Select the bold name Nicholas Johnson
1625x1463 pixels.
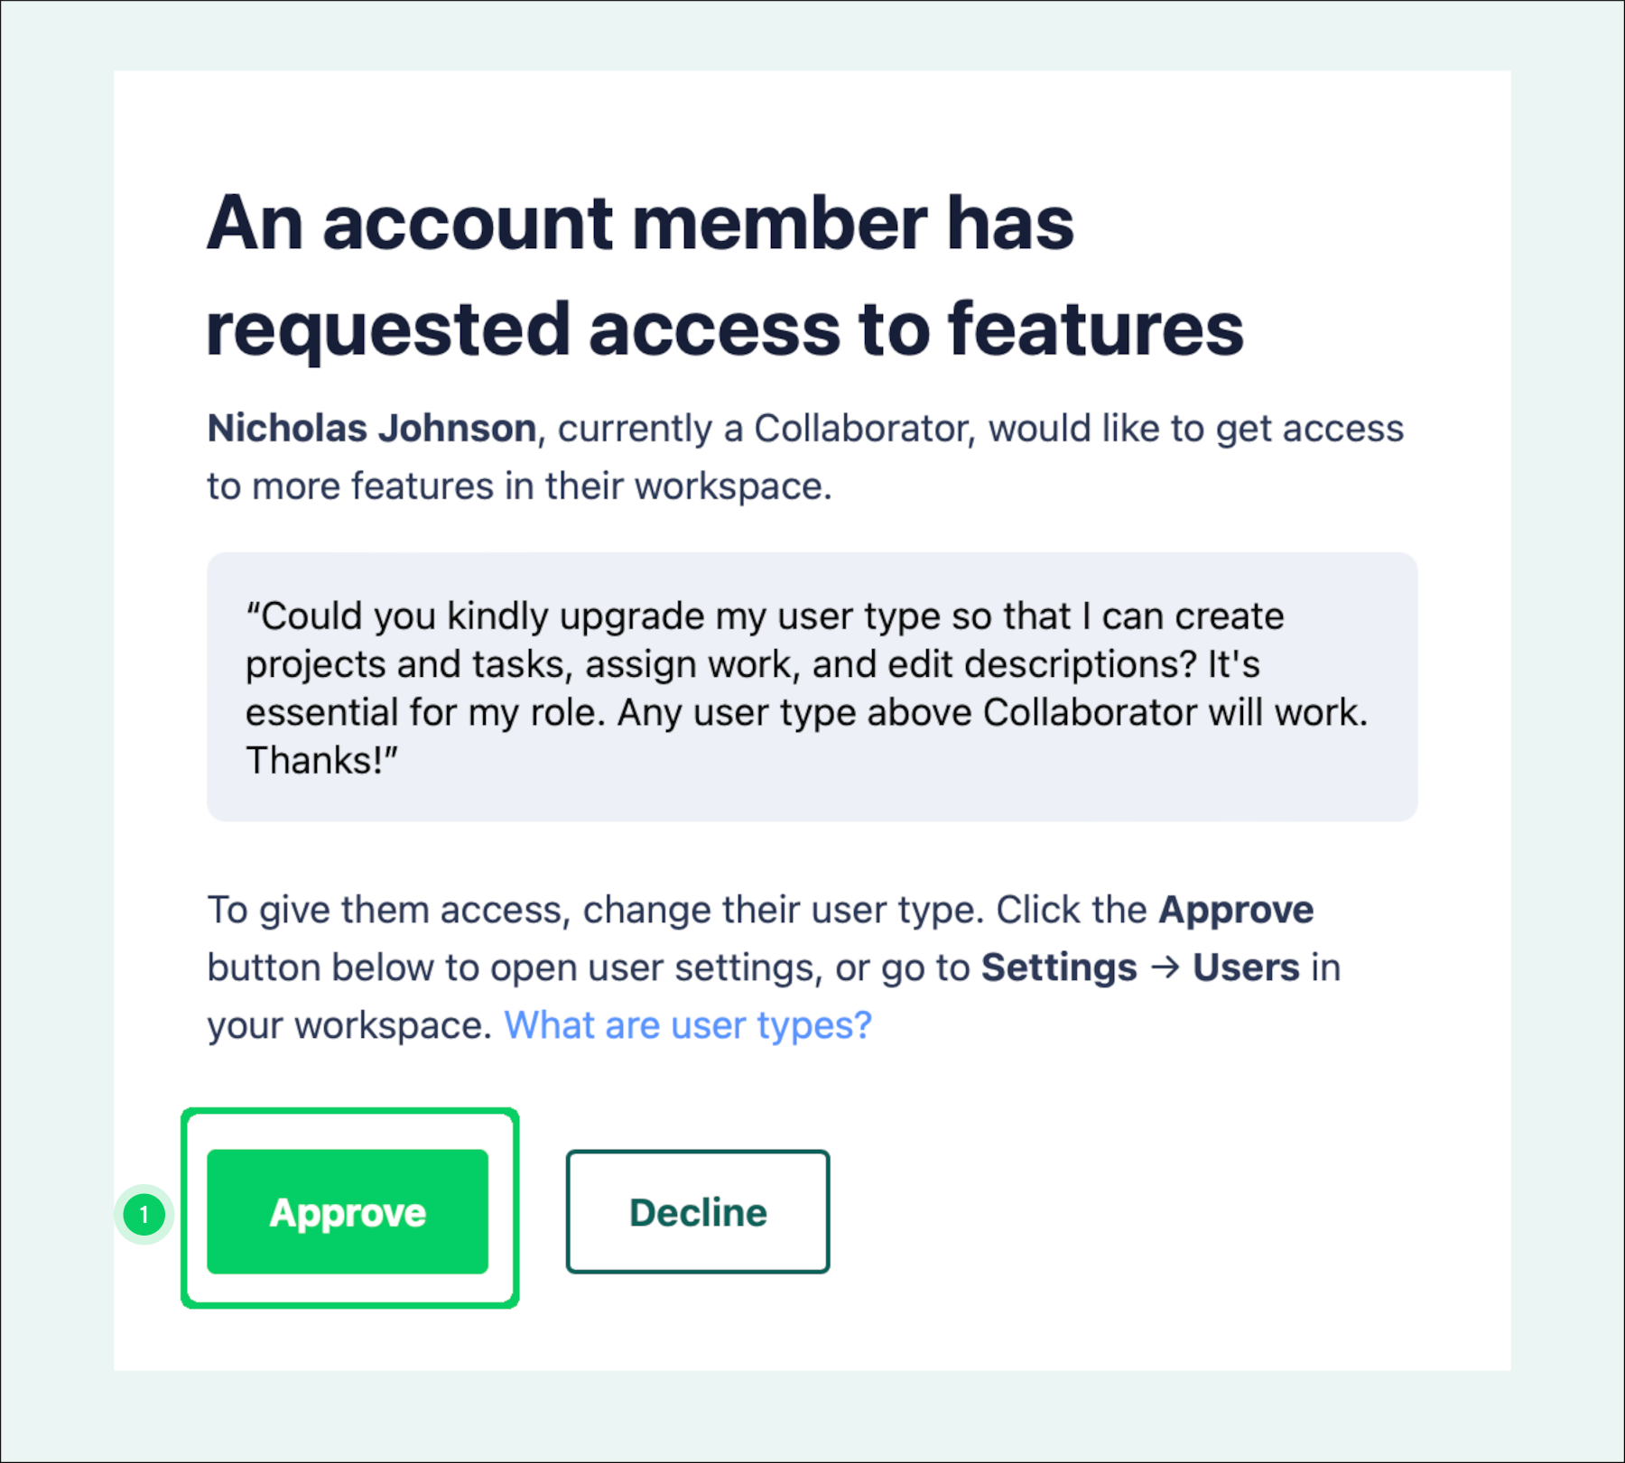pyautogui.click(x=372, y=429)
